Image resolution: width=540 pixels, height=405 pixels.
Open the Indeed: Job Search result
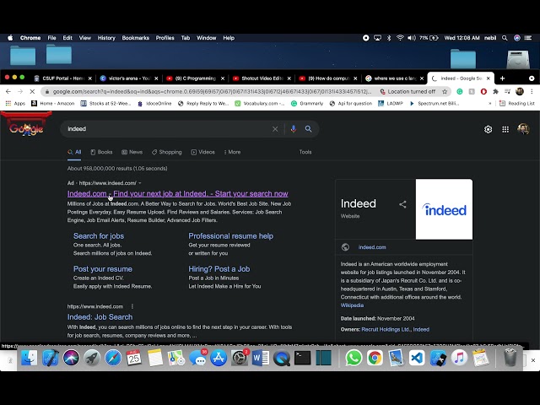pos(100,317)
